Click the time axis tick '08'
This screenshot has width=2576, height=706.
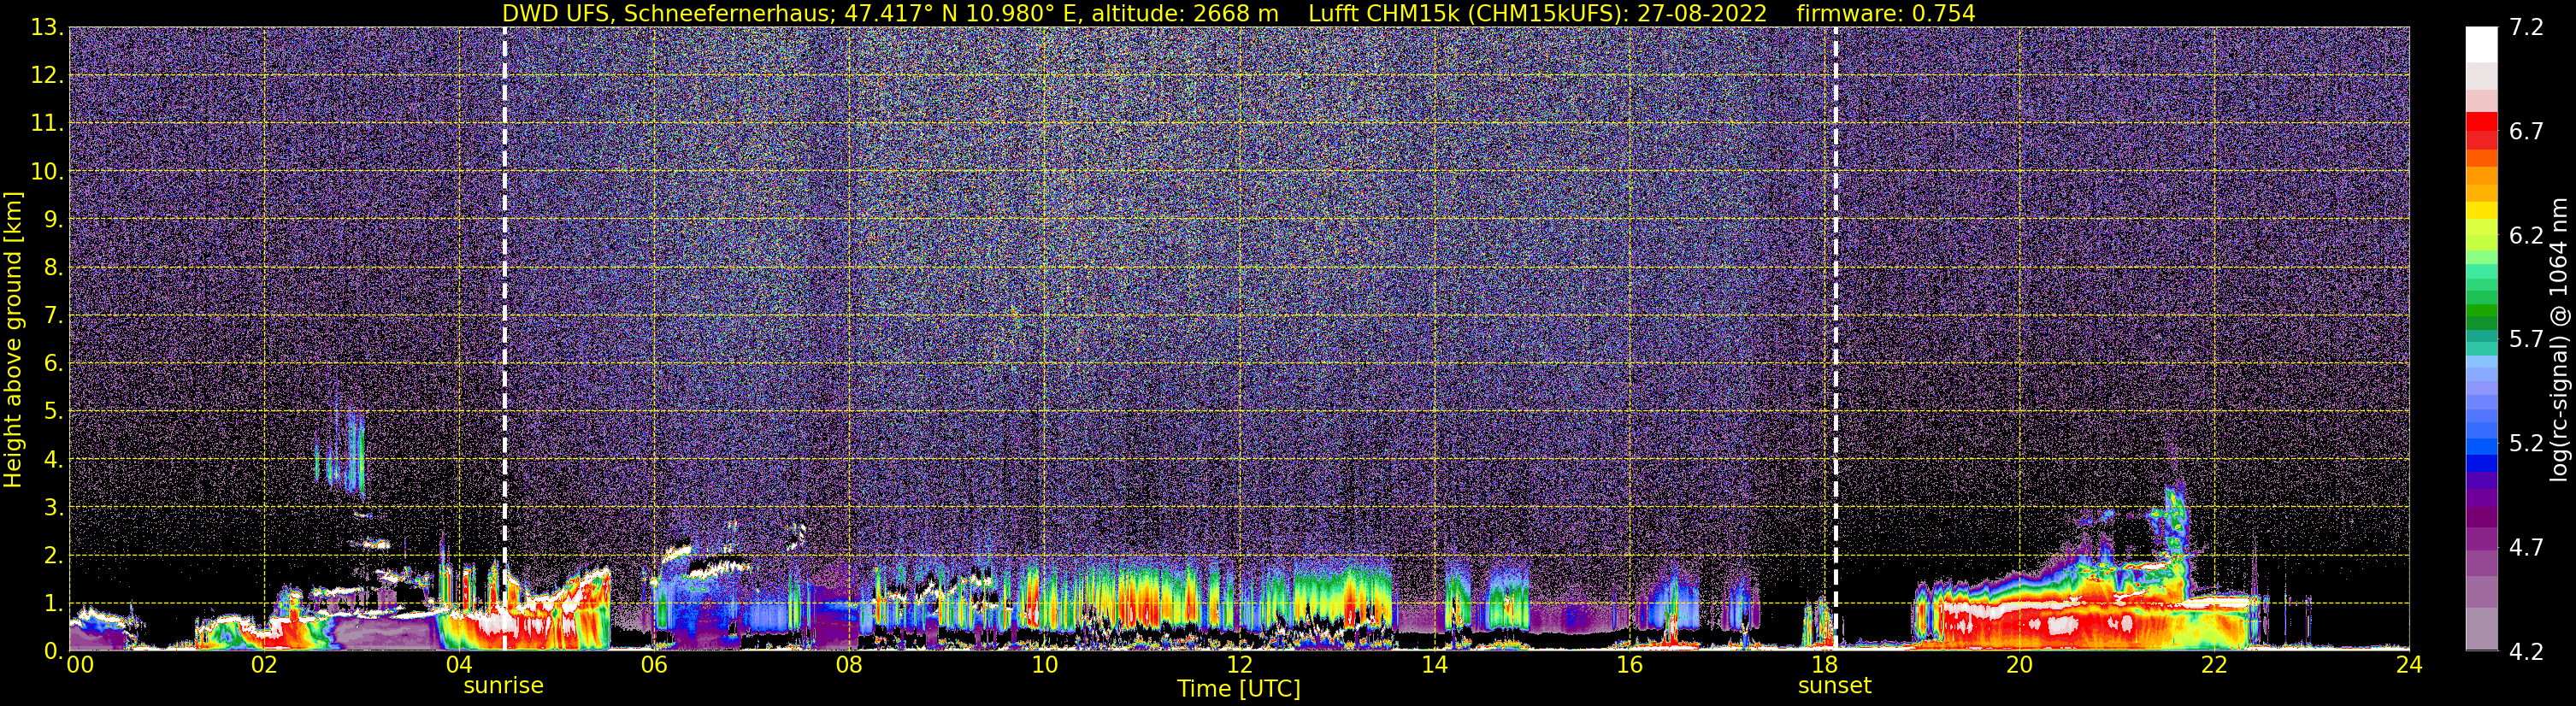(x=849, y=665)
